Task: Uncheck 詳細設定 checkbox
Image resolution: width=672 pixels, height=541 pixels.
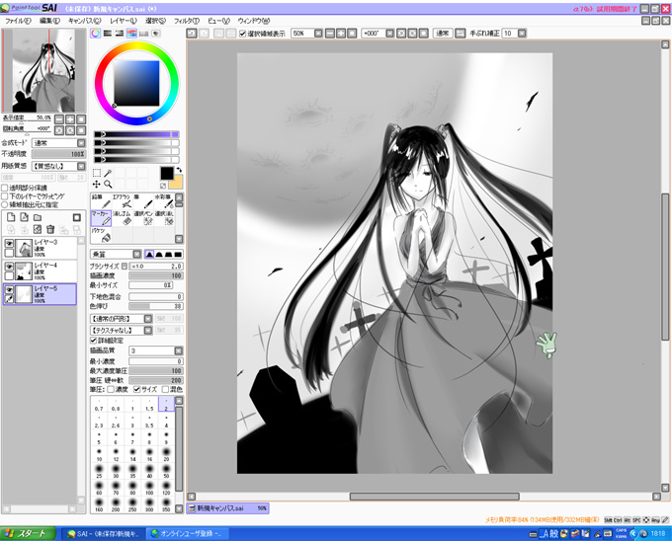Action: tap(94, 341)
